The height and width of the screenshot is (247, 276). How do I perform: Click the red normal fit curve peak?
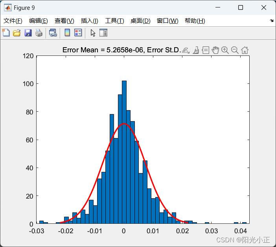tap(124, 124)
